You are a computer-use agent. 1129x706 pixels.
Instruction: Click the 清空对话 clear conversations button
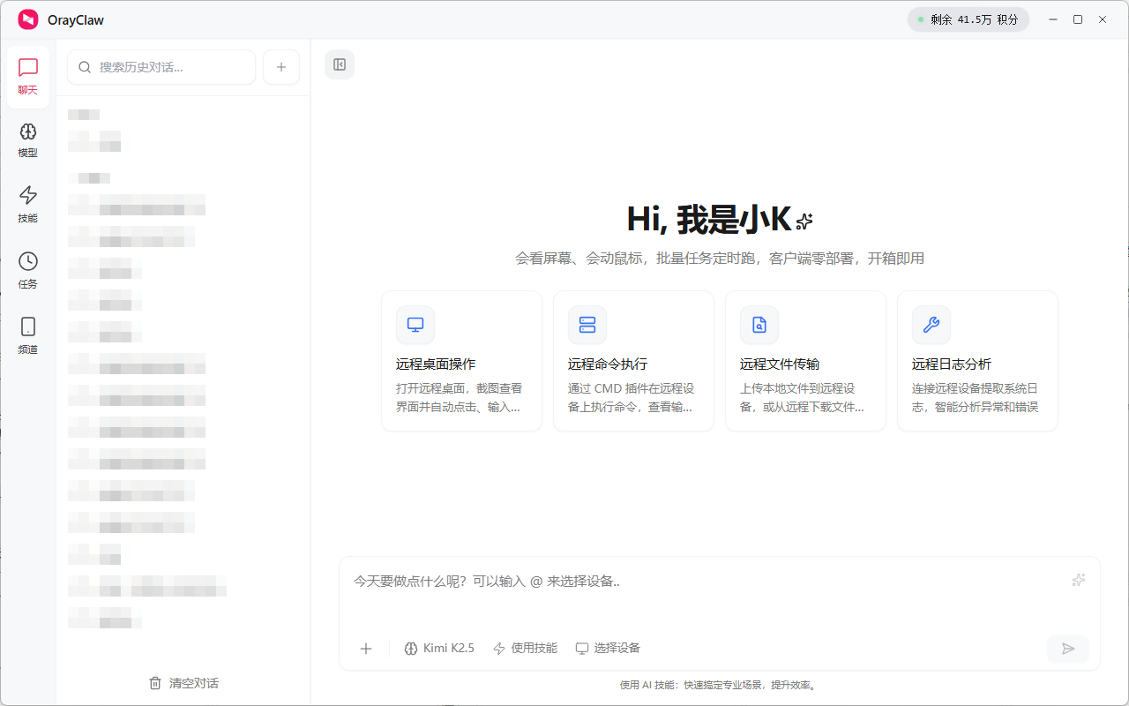coord(183,683)
